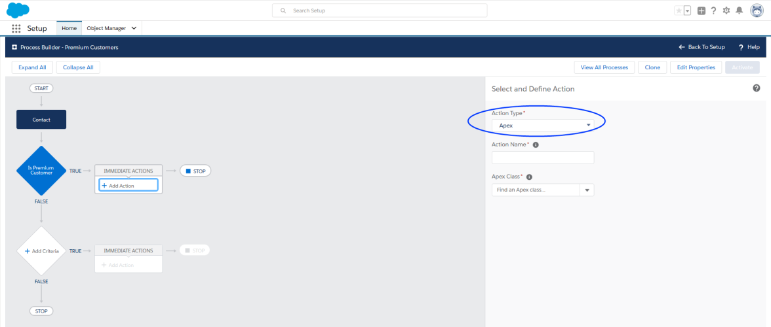This screenshot has width=771, height=327.
Task: Click the Activate button
Action: coord(742,67)
